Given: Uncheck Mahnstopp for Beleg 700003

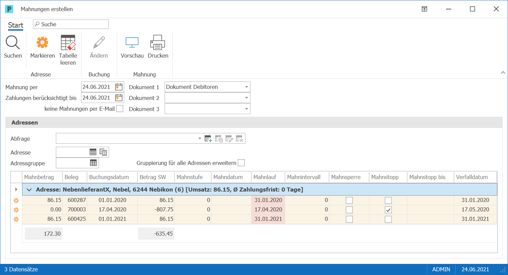Looking at the screenshot, I should coord(388,210).
